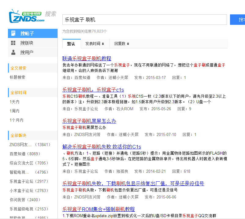
Task: Sort results by 回复数 tab
Action: [x=122, y=43]
